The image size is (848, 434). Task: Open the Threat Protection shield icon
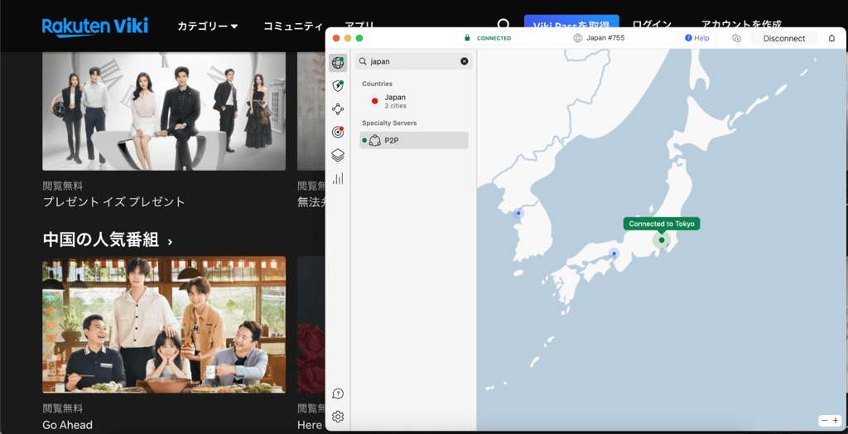[338, 85]
